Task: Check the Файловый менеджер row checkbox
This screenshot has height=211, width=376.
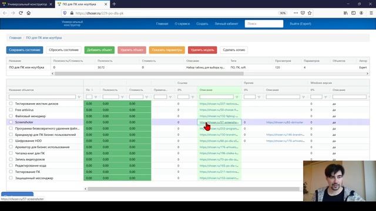Action: 11,116
